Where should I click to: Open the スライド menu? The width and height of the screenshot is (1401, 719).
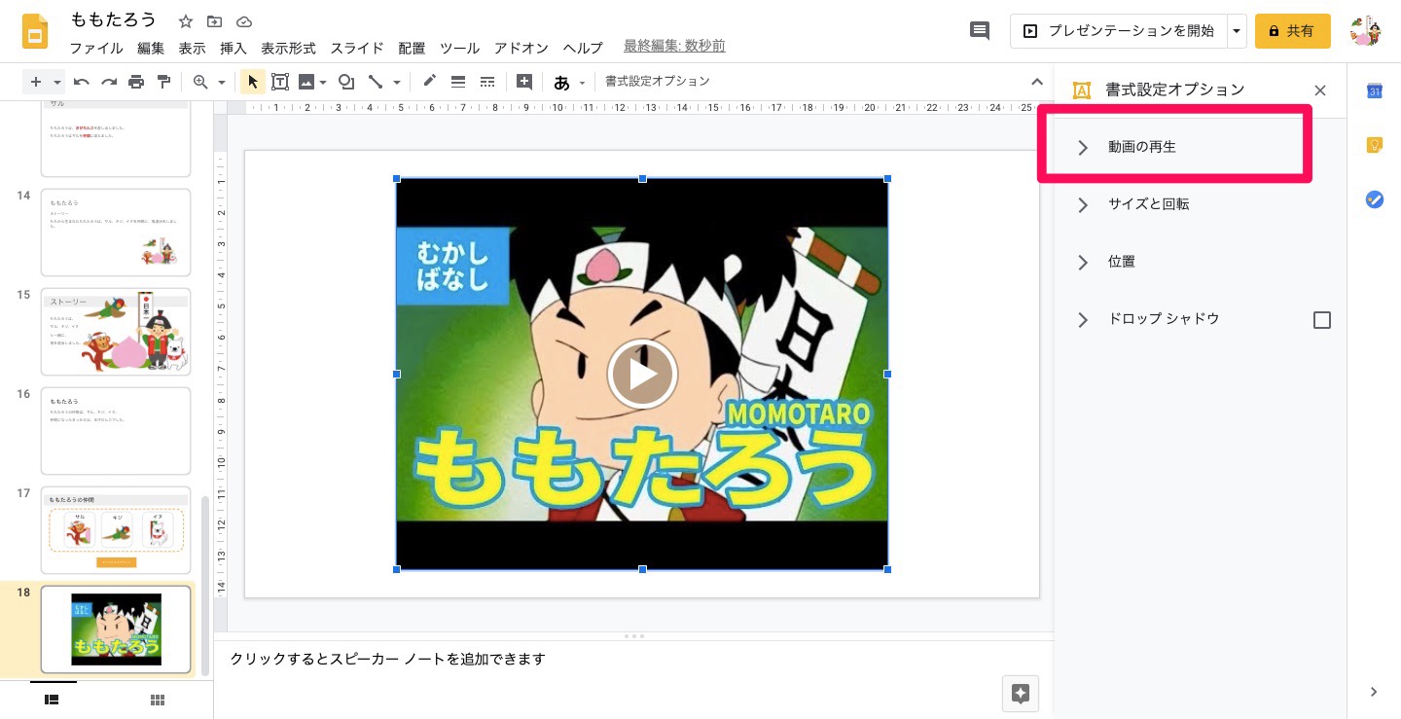(x=357, y=48)
